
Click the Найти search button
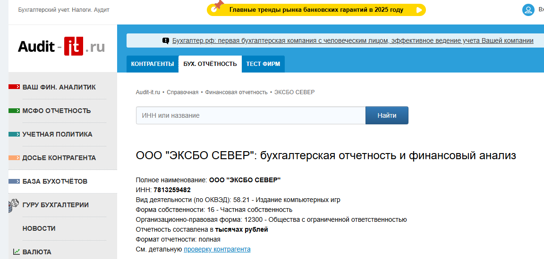387,115
